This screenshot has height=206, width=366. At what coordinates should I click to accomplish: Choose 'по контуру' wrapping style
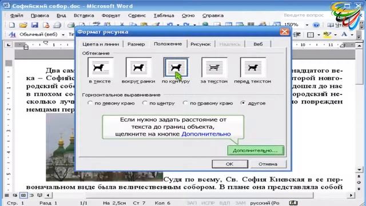pyautogui.click(x=176, y=68)
